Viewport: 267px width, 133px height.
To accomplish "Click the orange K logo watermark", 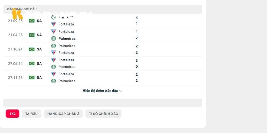I will [x=17, y=14].
